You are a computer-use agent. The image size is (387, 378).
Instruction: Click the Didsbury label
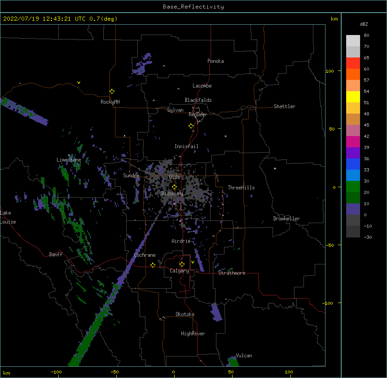click(x=172, y=193)
